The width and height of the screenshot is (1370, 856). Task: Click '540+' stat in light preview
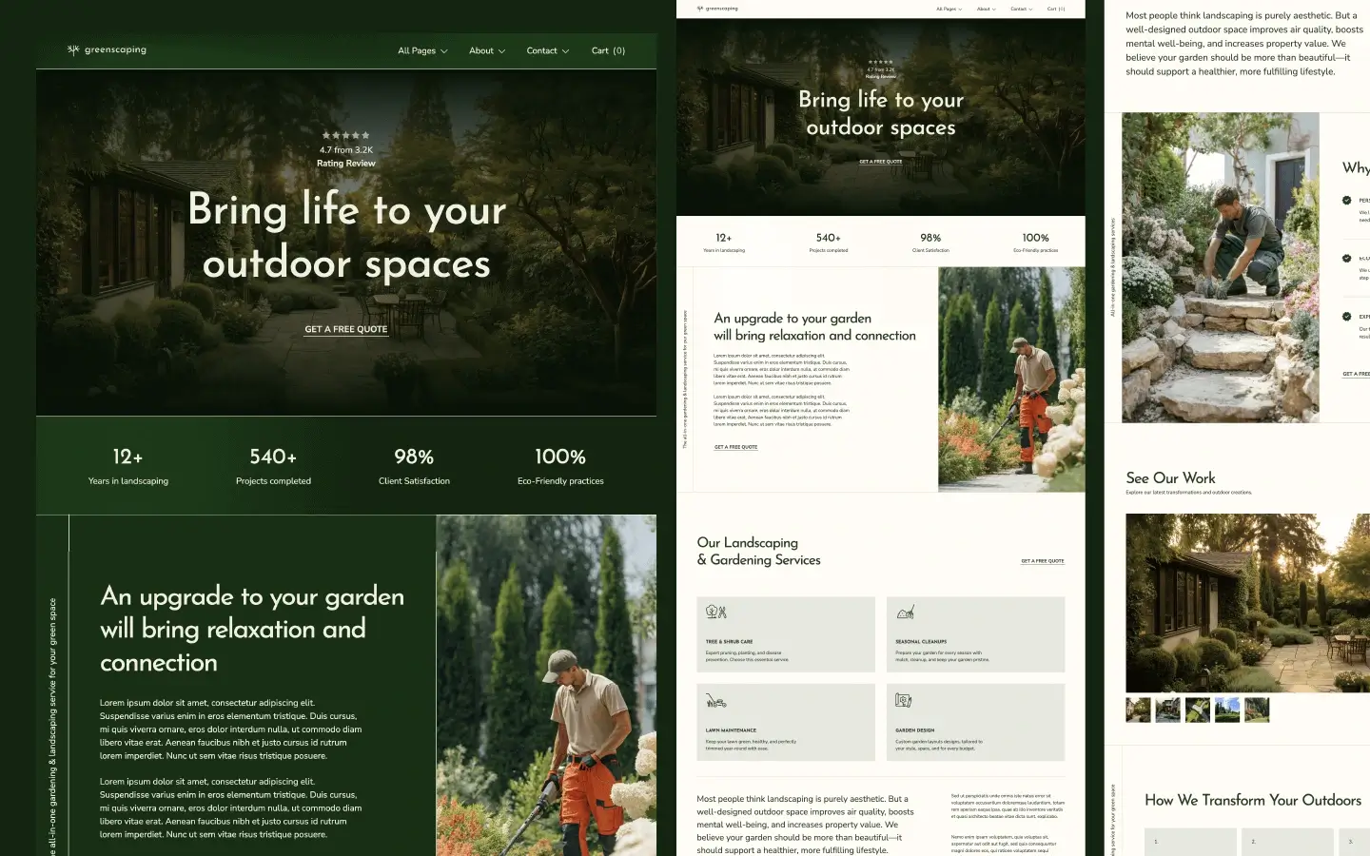click(829, 238)
